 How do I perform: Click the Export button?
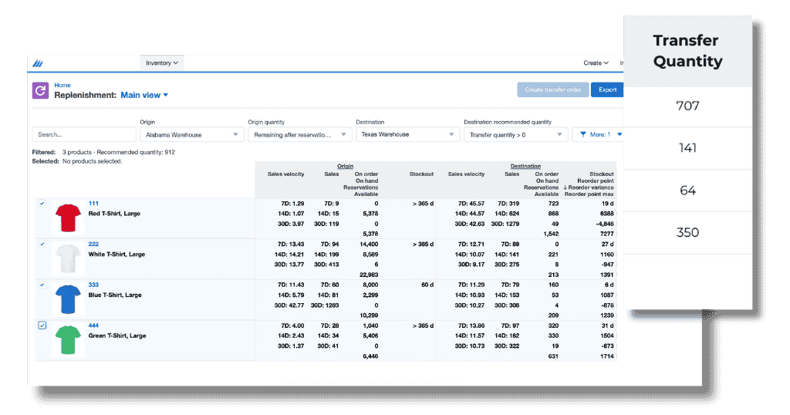608,89
